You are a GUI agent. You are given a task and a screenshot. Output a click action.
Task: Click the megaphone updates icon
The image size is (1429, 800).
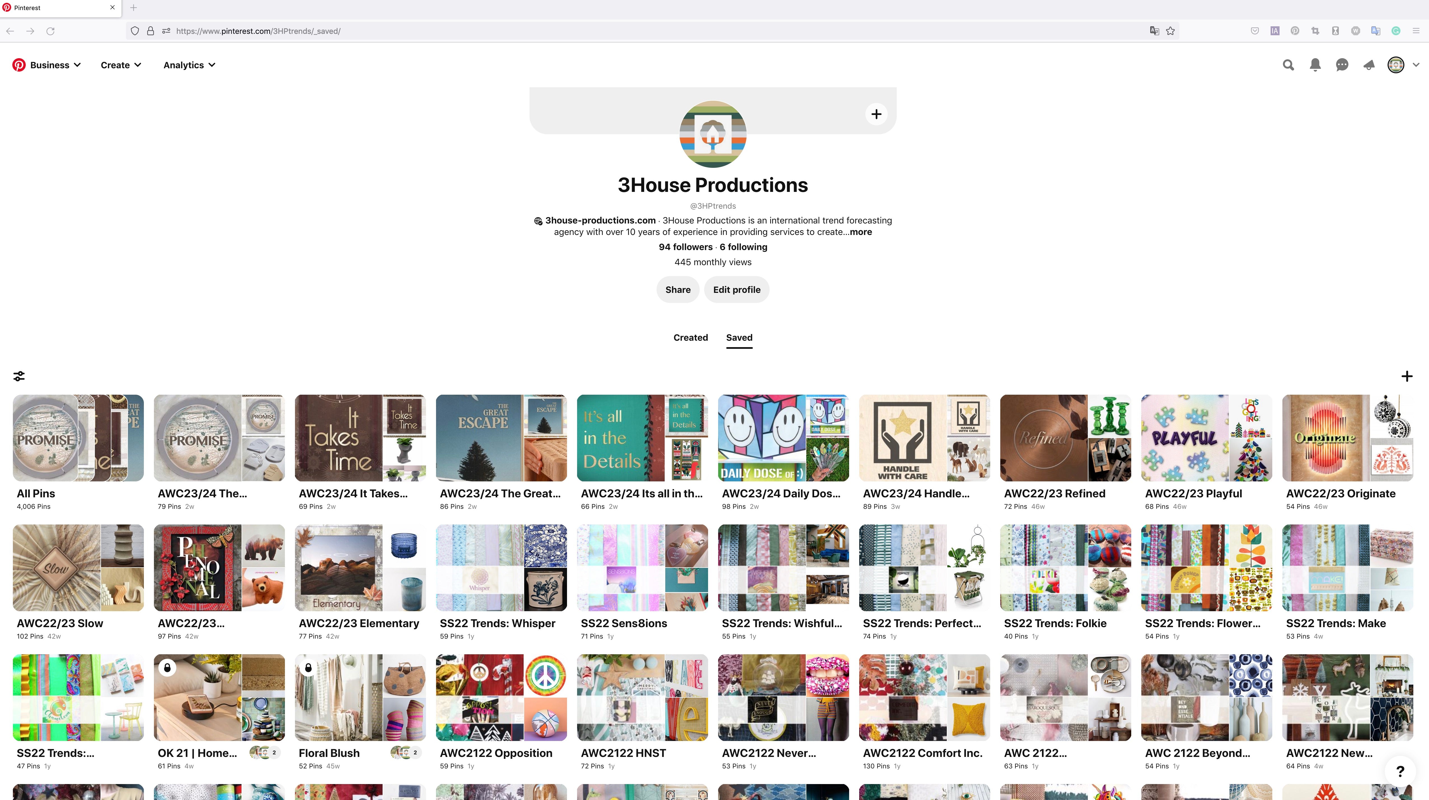click(x=1369, y=65)
